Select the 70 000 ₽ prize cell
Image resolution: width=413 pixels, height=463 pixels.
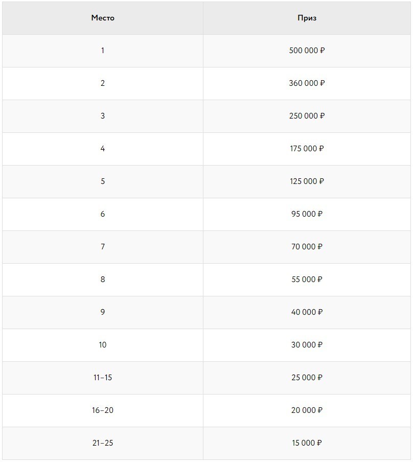307,247
